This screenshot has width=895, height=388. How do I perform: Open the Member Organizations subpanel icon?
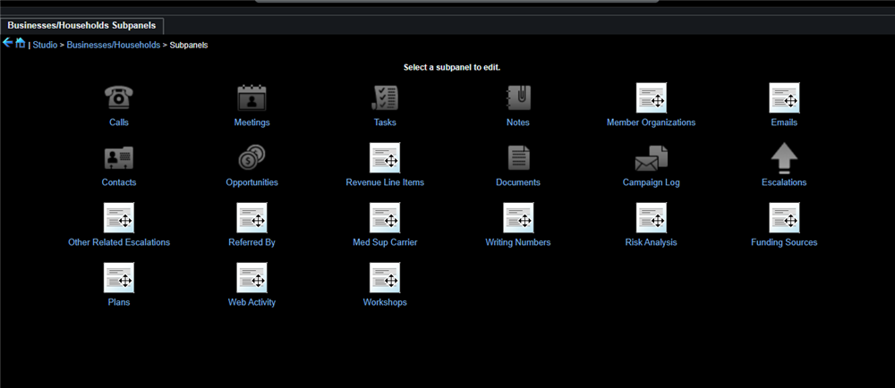[652, 97]
